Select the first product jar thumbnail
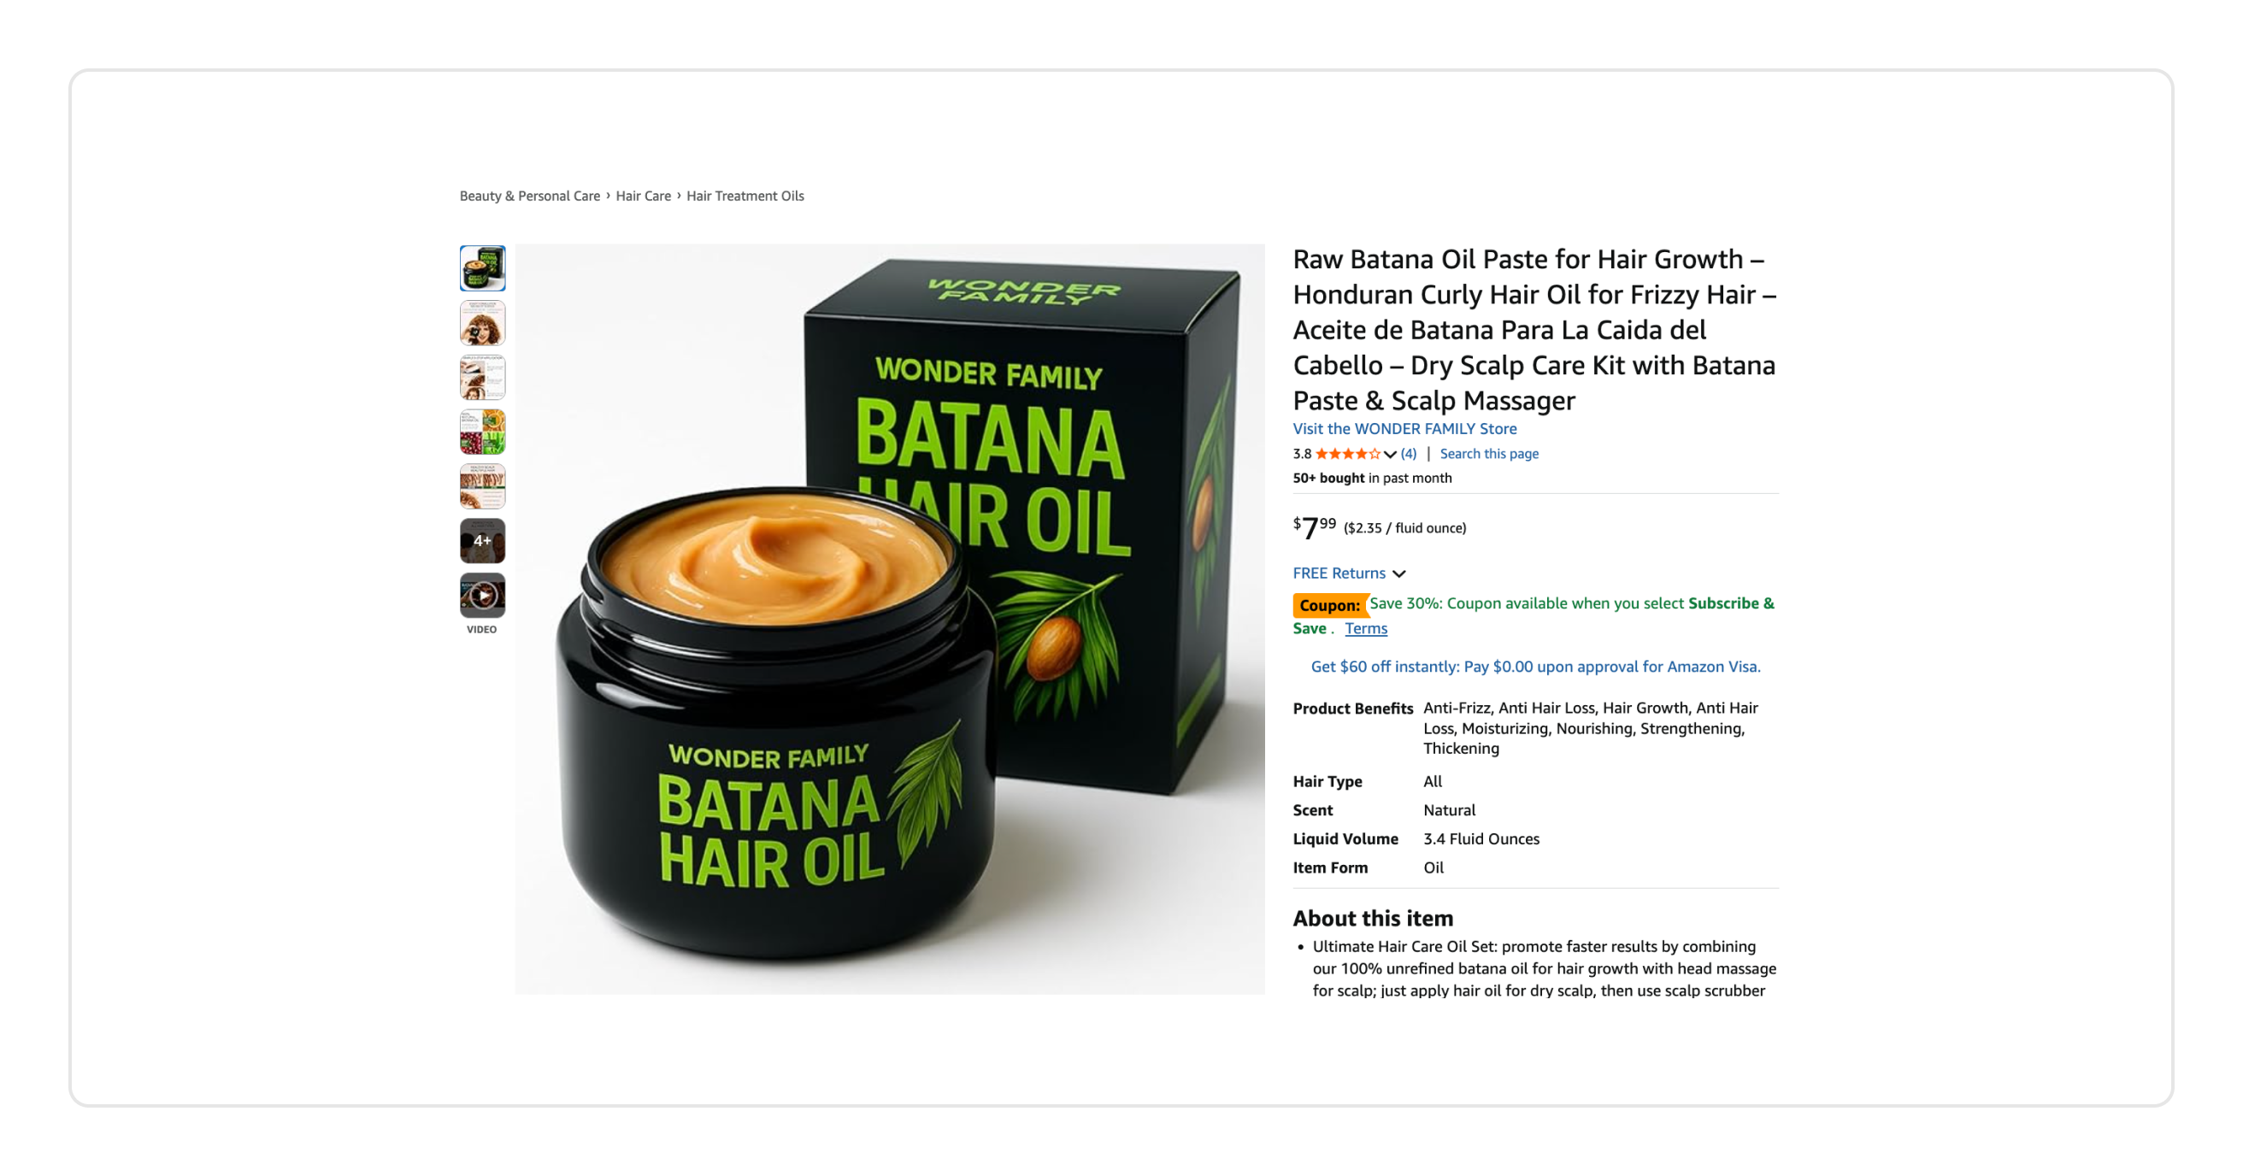 click(482, 268)
